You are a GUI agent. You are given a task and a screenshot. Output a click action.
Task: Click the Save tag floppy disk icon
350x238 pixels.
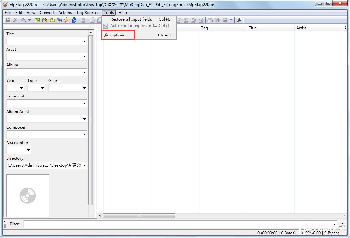pyautogui.click(x=8, y=20)
